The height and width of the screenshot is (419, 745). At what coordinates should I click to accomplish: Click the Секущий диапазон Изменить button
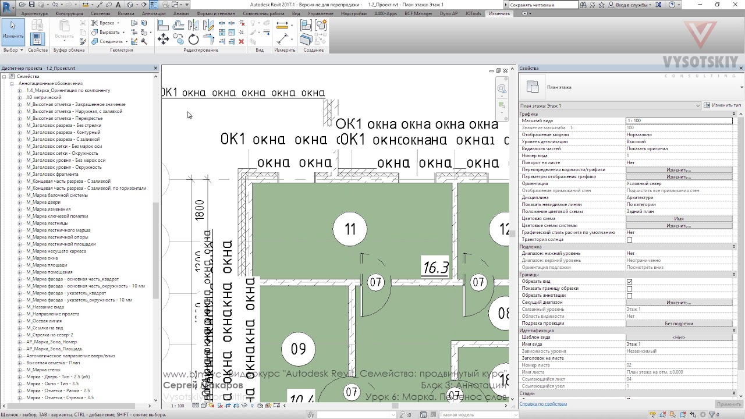pyautogui.click(x=679, y=303)
